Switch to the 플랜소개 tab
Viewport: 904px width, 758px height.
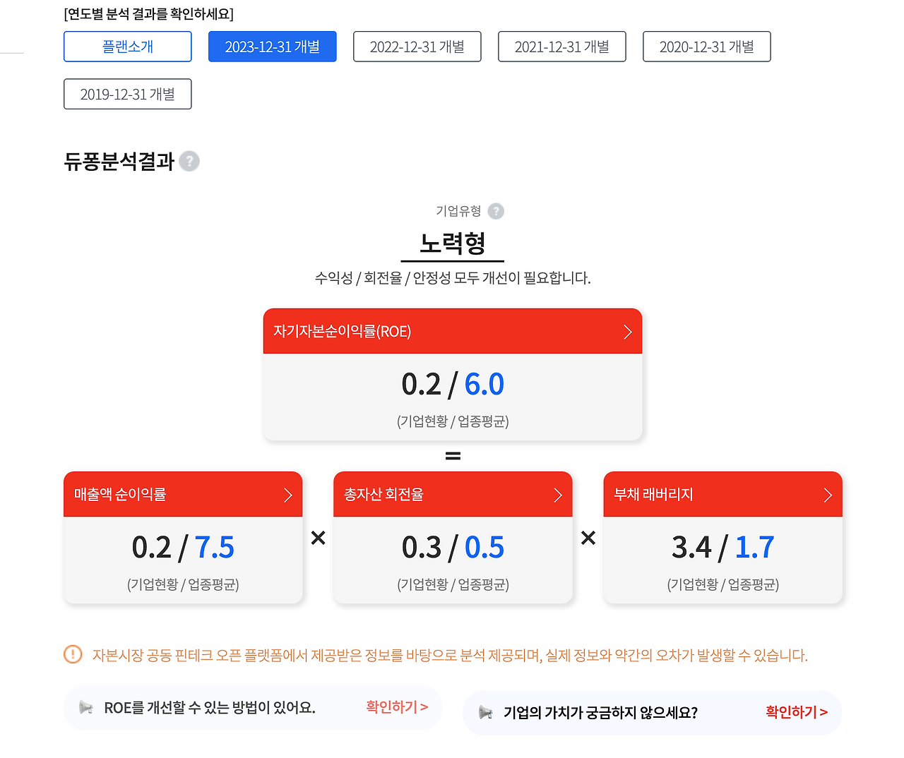click(x=127, y=47)
